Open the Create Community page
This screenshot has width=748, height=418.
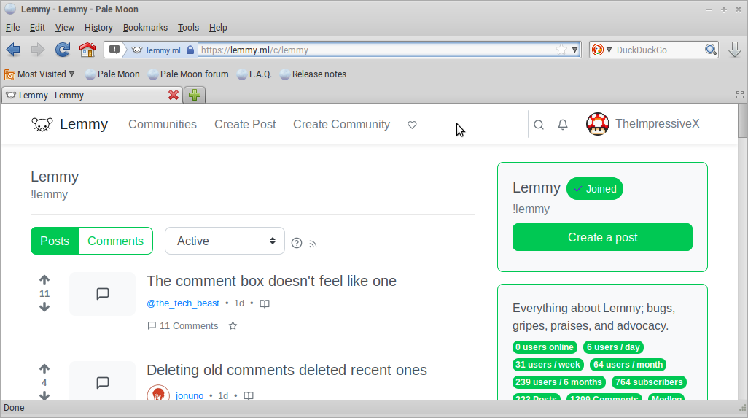point(342,124)
